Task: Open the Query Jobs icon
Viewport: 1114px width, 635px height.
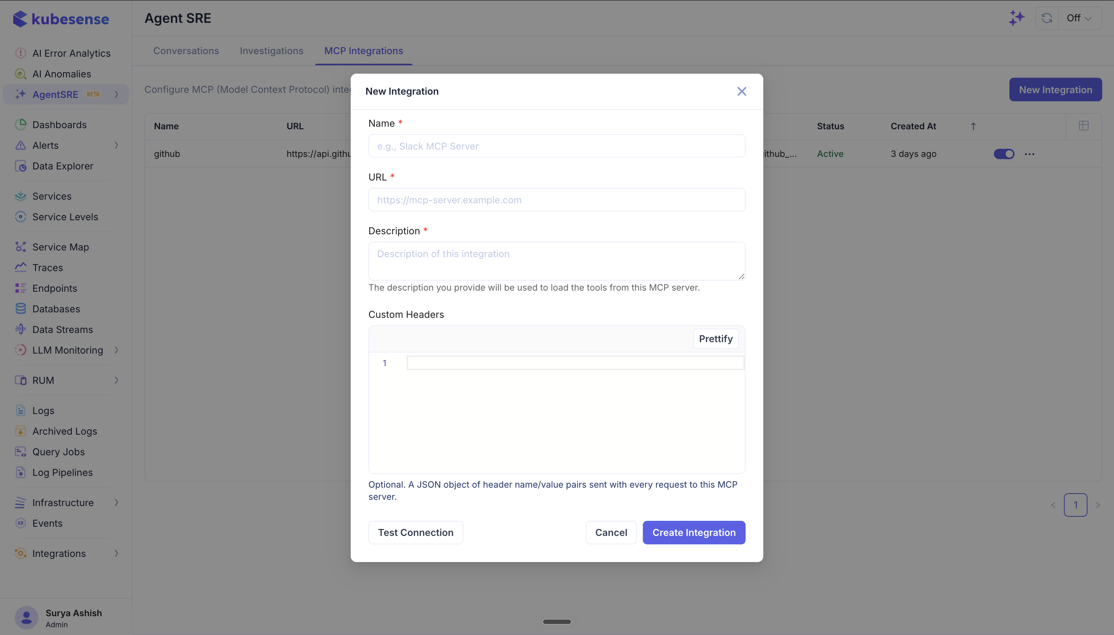Action: click(x=21, y=452)
